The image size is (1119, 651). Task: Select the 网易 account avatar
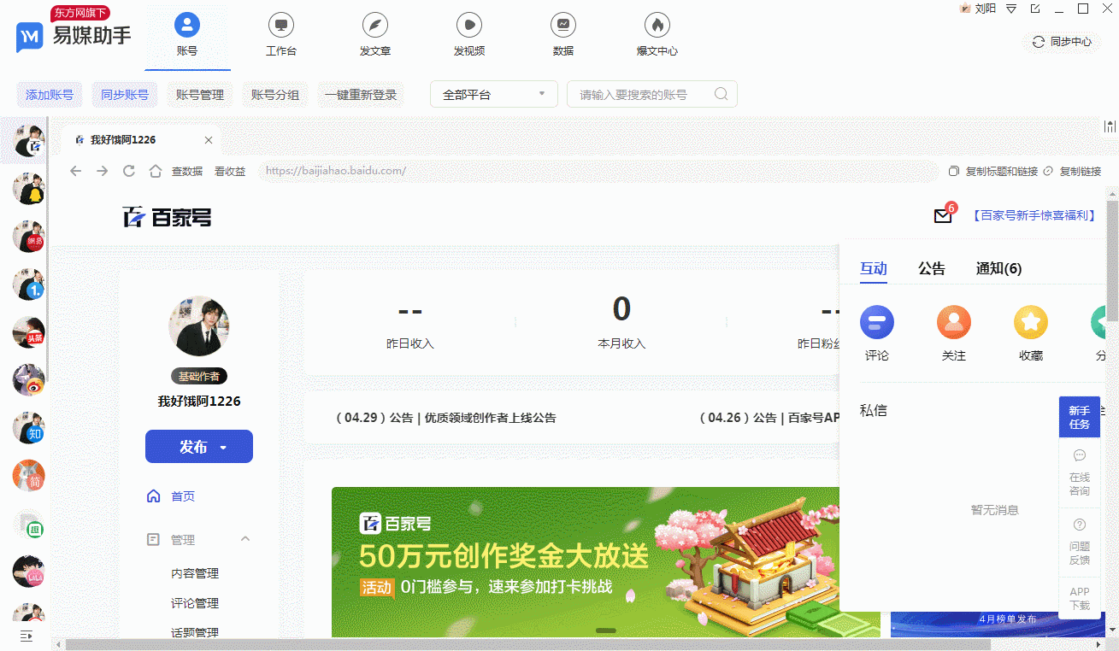click(28, 237)
